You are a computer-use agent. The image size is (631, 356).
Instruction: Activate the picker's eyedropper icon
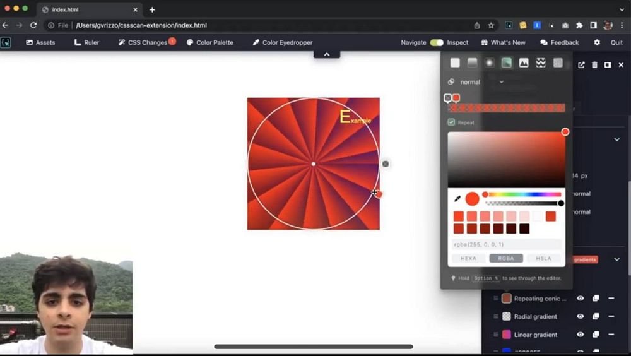pos(457,199)
